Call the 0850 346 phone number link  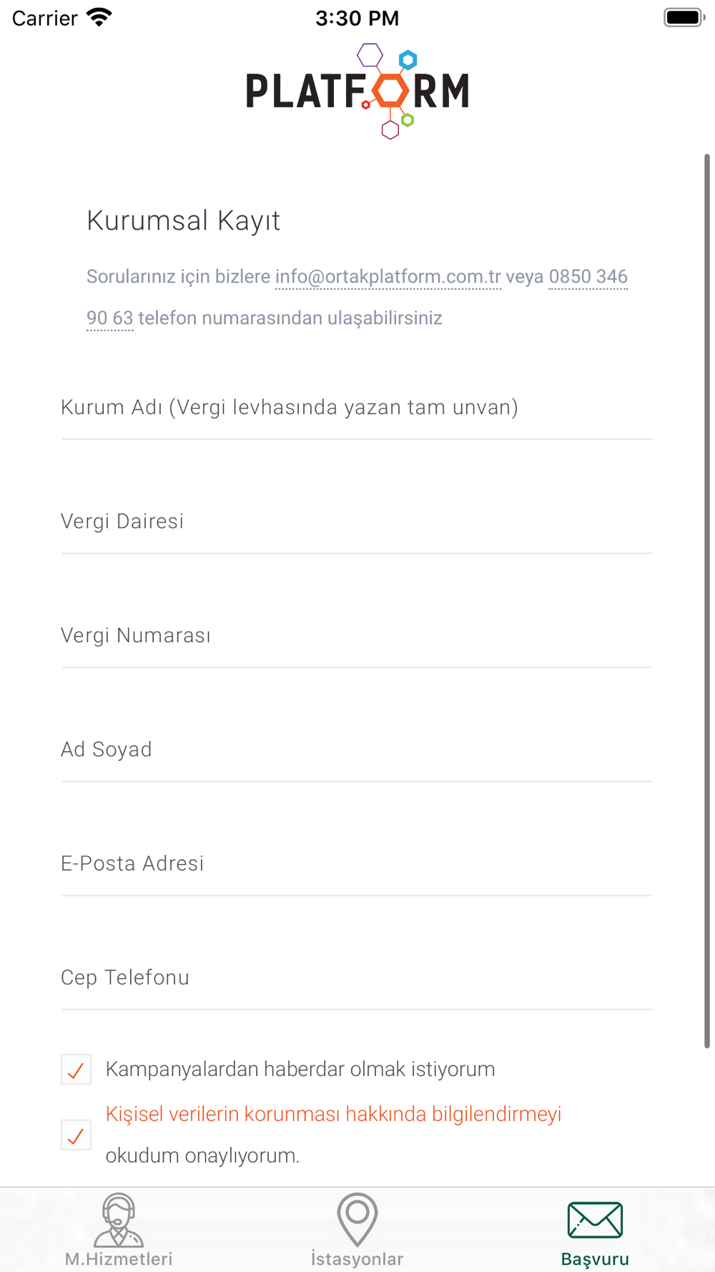(x=588, y=277)
